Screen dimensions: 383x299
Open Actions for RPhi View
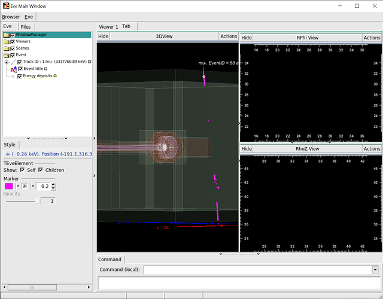[x=372, y=38]
